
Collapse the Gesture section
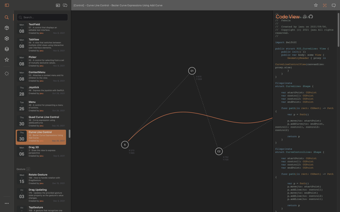point(29,169)
